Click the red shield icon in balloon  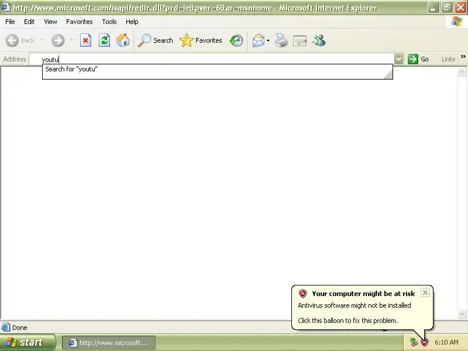tap(302, 294)
